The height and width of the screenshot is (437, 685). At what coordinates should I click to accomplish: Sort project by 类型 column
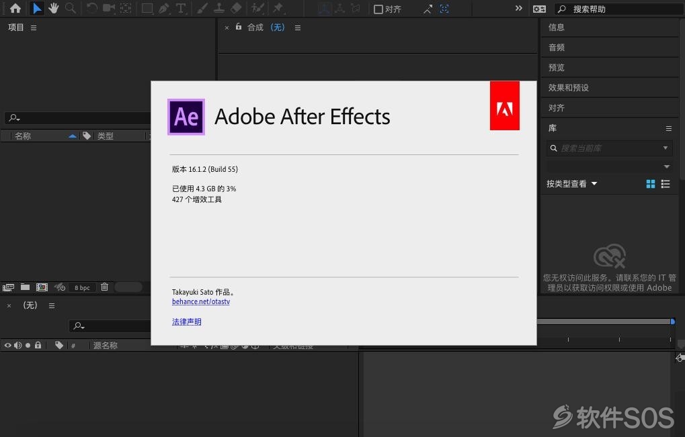tap(106, 136)
